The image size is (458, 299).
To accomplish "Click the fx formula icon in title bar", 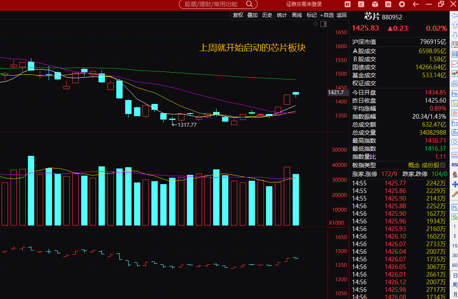I will pos(388,4).
